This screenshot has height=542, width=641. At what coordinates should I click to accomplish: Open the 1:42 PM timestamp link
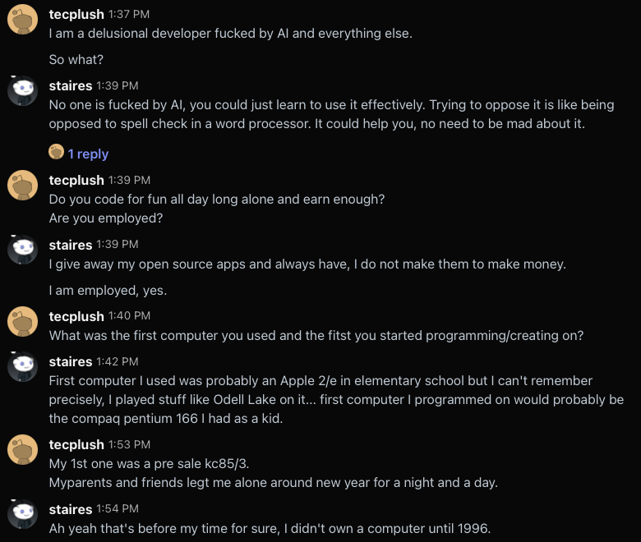(x=118, y=362)
